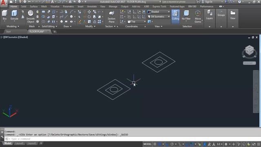The image size is (261, 147).
Task: Expand the Solid Editing panel
Action: coord(49,26)
